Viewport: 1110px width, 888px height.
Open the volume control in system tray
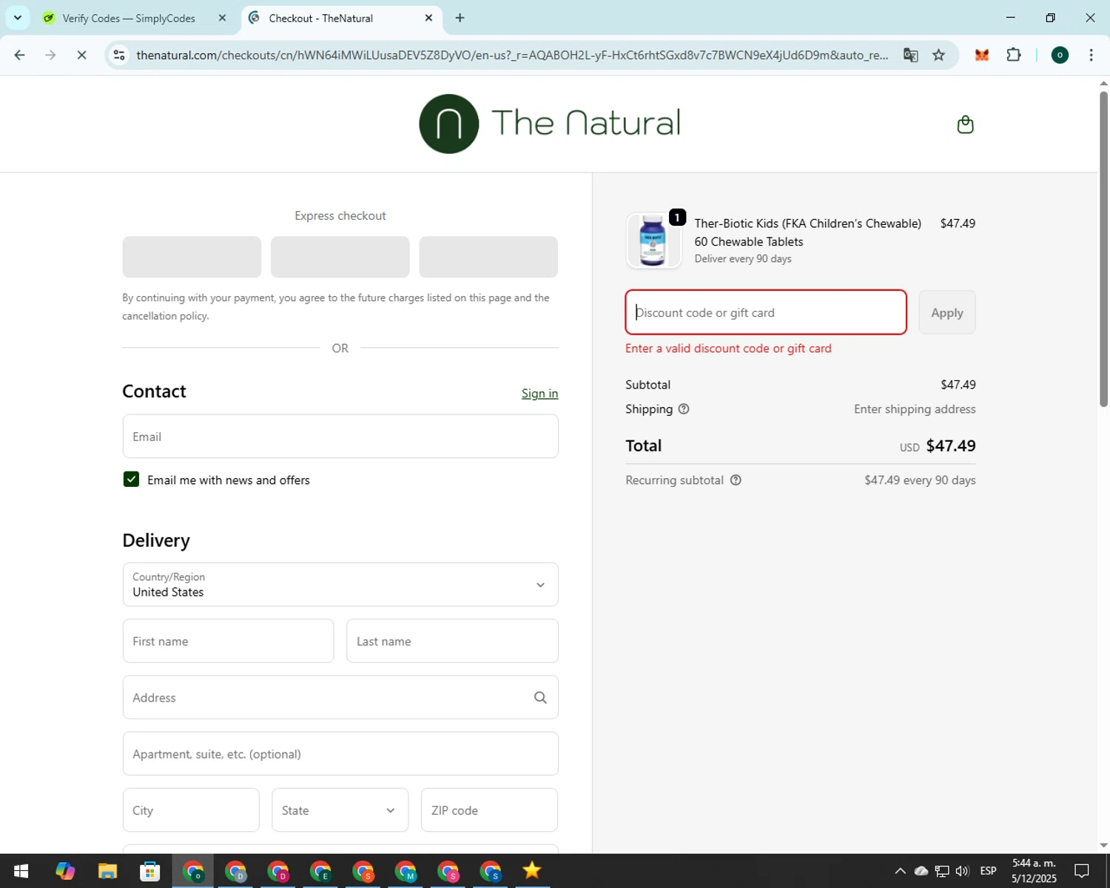pos(962,871)
